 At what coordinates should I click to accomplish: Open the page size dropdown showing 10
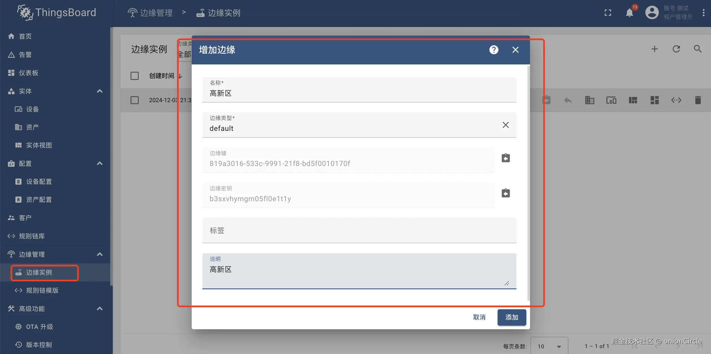549,346
